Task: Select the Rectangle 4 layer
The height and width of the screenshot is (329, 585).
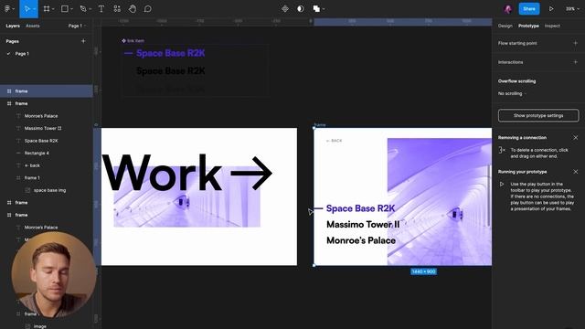Action: [37, 153]
